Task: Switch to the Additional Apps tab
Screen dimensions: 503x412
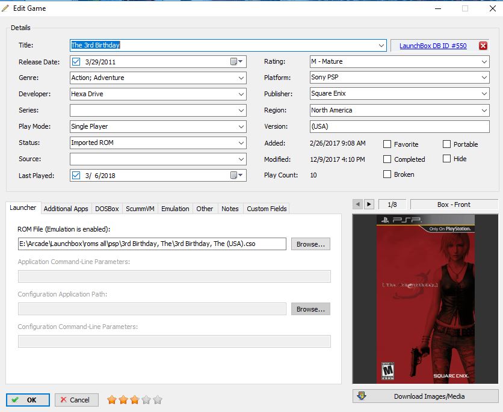Action: click(x=66, y=209)
